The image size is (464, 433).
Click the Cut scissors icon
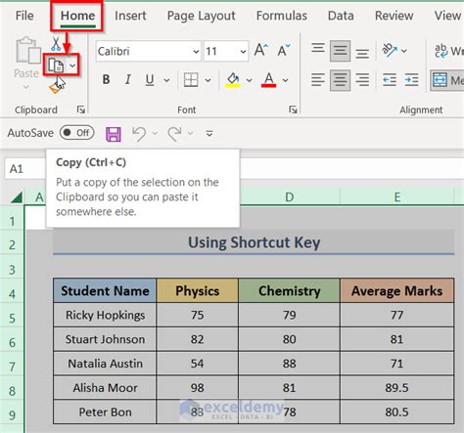pos(56,44)
